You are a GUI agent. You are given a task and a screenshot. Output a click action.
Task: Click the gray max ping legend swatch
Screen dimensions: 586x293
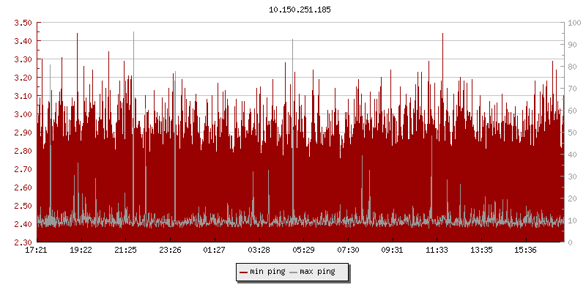(294, 272)
